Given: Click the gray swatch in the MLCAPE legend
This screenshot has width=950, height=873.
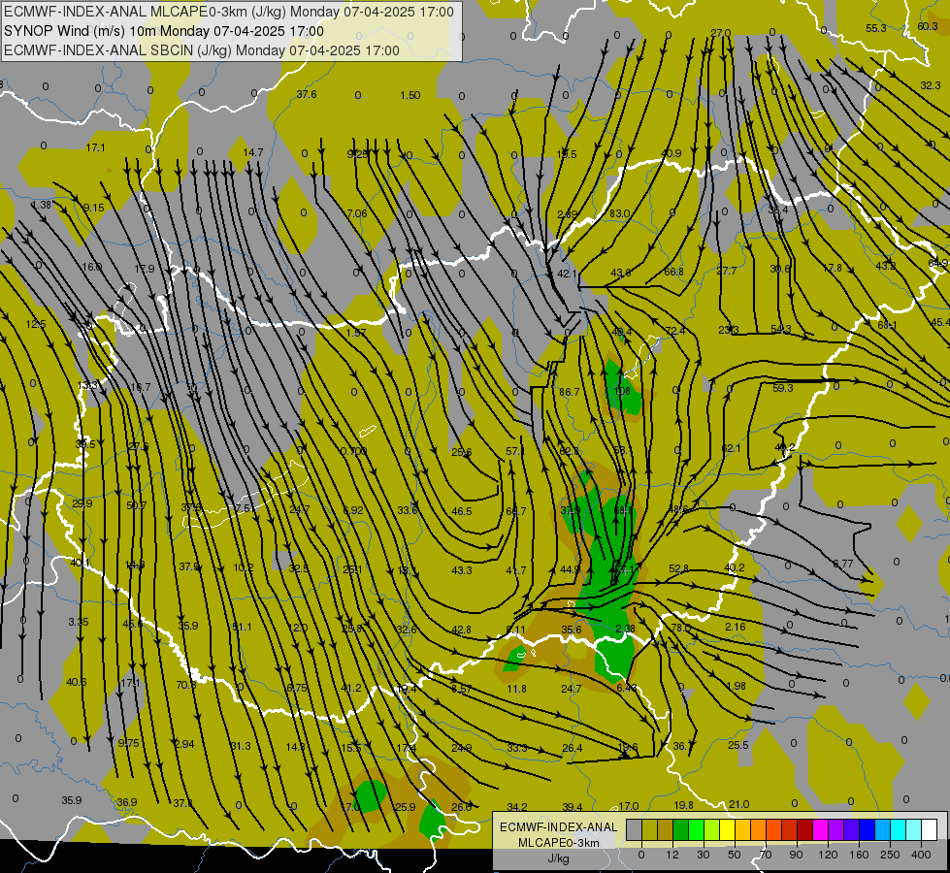Looking at the screenshot, I should (635, 829).
